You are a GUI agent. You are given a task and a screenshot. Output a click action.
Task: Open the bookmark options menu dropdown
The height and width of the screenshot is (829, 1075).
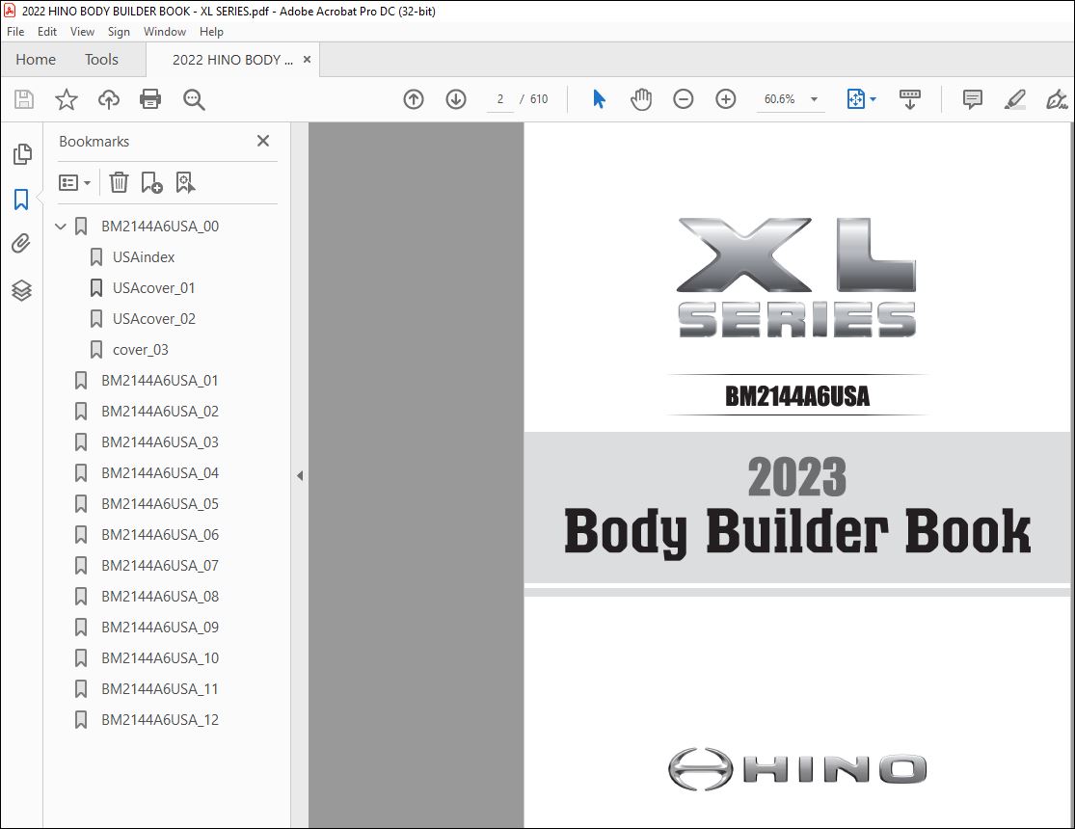(74, 183)
